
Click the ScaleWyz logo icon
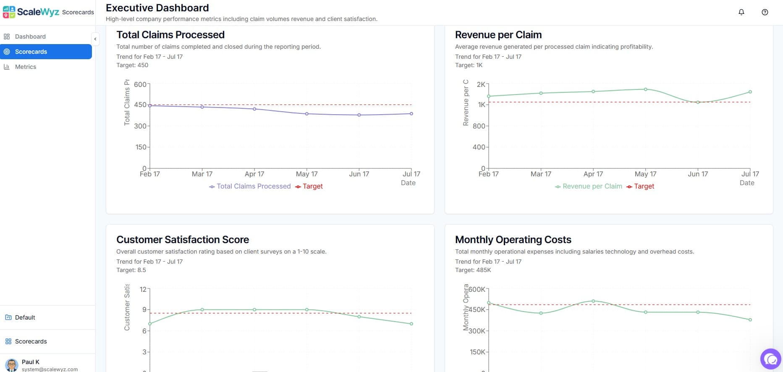pos(9,12)
